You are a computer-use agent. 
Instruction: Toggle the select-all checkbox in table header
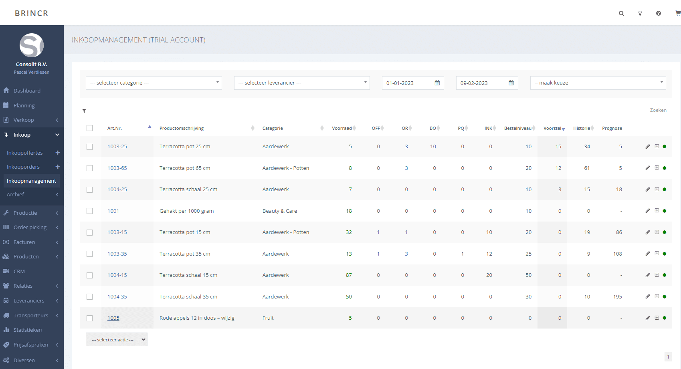click(x=89, y=128)
